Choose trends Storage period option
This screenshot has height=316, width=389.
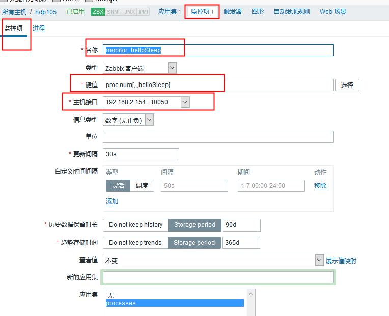click(194, 243)
